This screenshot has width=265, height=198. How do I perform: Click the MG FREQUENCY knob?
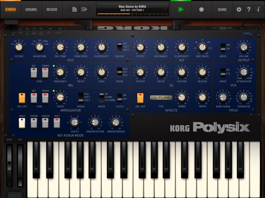(60, 72)
